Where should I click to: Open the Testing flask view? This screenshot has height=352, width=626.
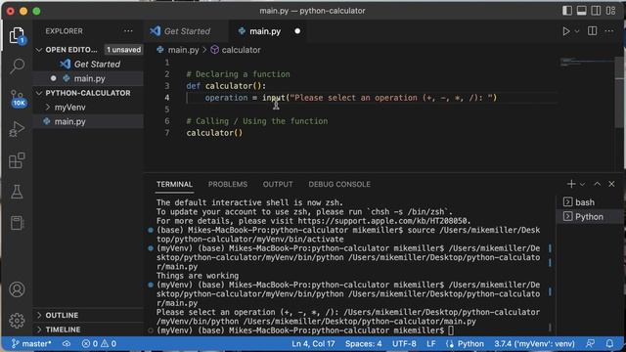[17, 192]
